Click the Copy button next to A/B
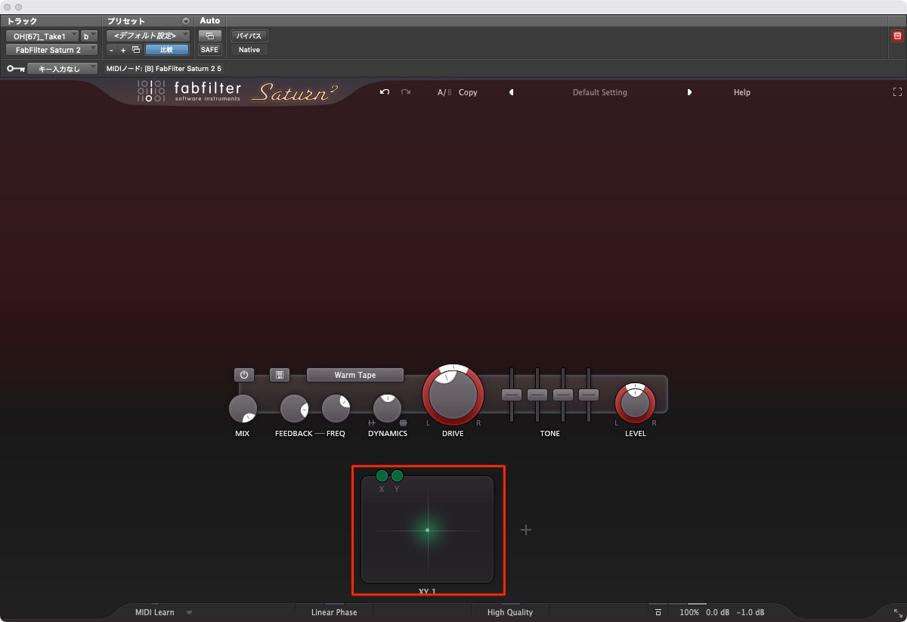 click(x=468, y=92)
